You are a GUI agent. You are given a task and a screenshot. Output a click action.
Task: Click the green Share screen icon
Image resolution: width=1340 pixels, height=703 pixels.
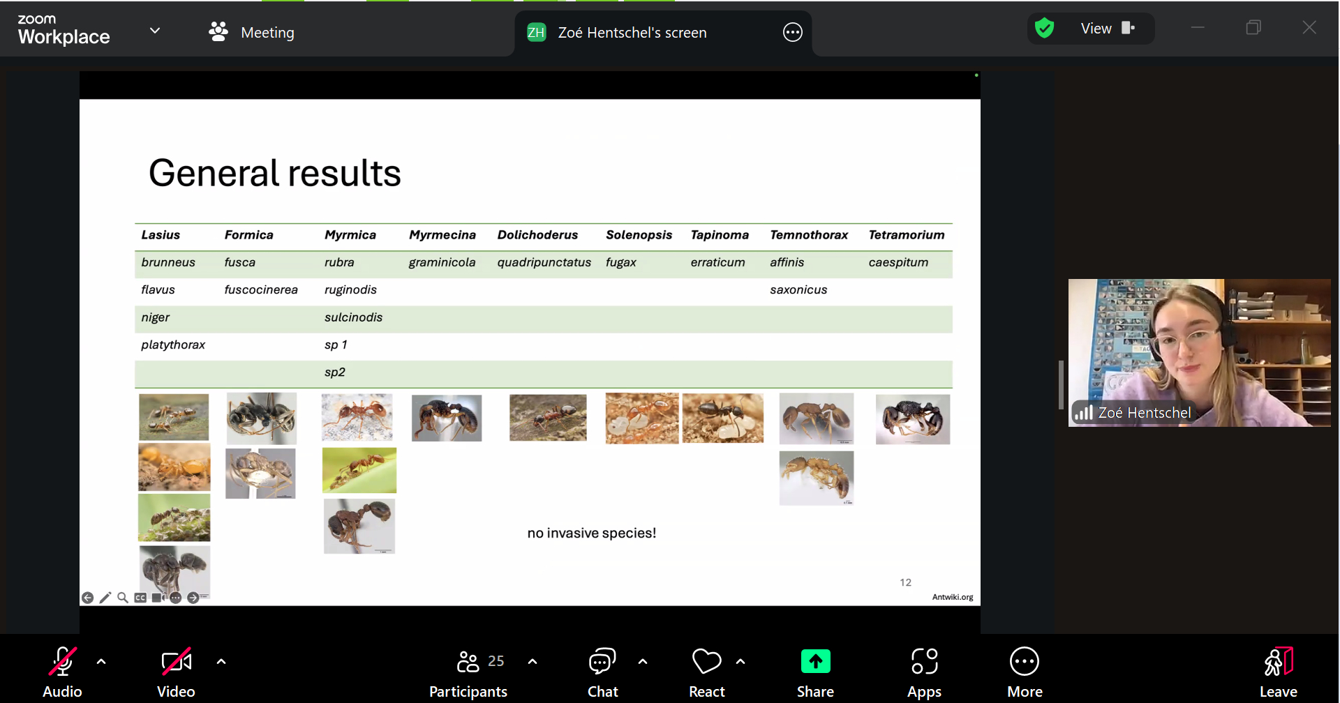tap(815, 661)
